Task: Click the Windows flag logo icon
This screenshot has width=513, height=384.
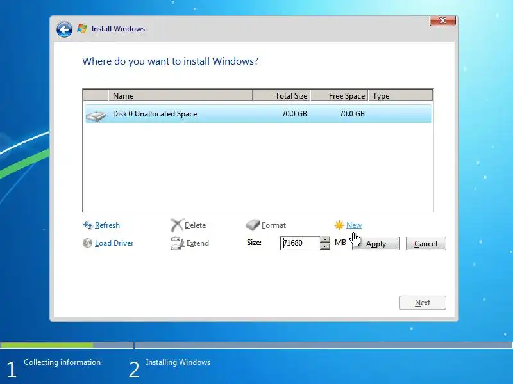Action: (x=82, y=28)
